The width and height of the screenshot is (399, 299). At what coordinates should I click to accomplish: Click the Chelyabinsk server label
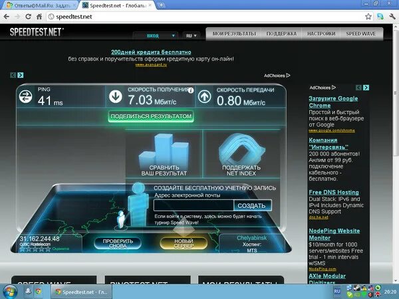pyautogui.click(x=251, y=238)
